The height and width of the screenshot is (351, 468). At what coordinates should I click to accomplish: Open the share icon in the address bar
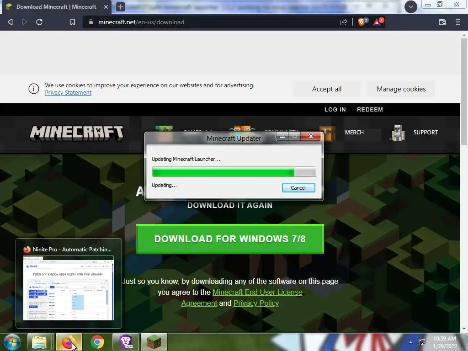[x=344, y=22]
